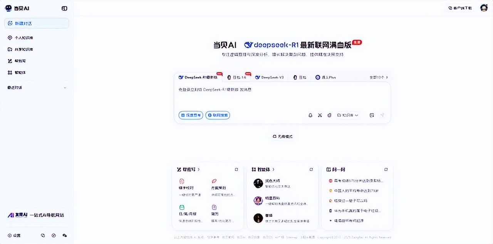Viewport: 493px width, 244px height.
Task: Open the 帮我写 sidebar entry
Action: point(17,61)
